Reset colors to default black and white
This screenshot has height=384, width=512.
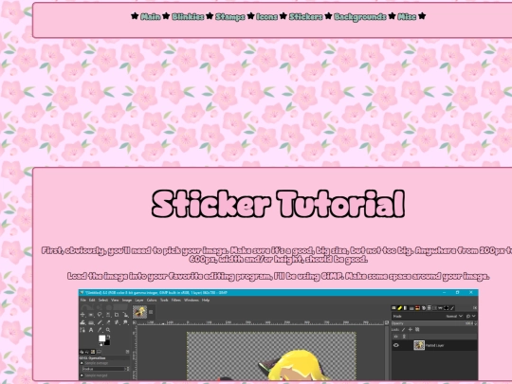(101, 344)
